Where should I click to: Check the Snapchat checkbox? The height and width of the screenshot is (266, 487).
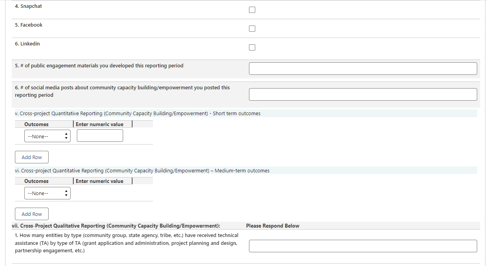tap(252, 10)
